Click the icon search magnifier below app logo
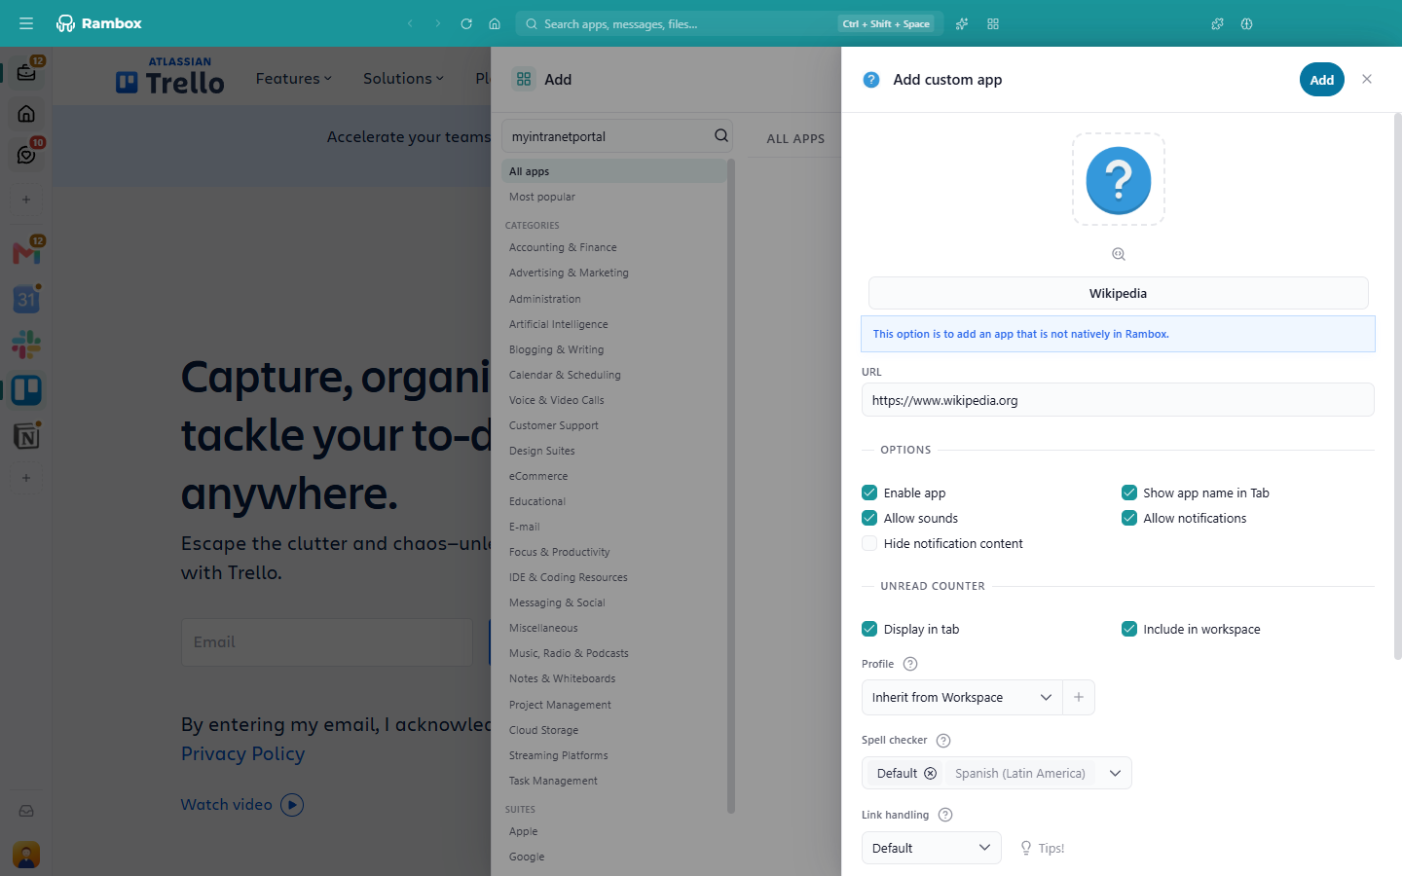 [1119, 254]
